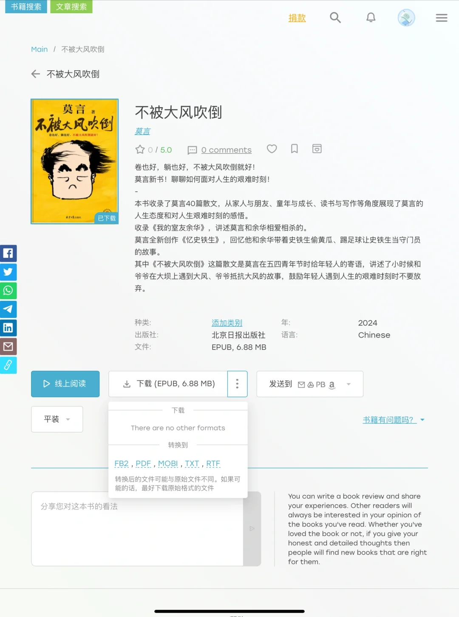Open author 莫言 link

pyautogui.click(x=142, y=131)
